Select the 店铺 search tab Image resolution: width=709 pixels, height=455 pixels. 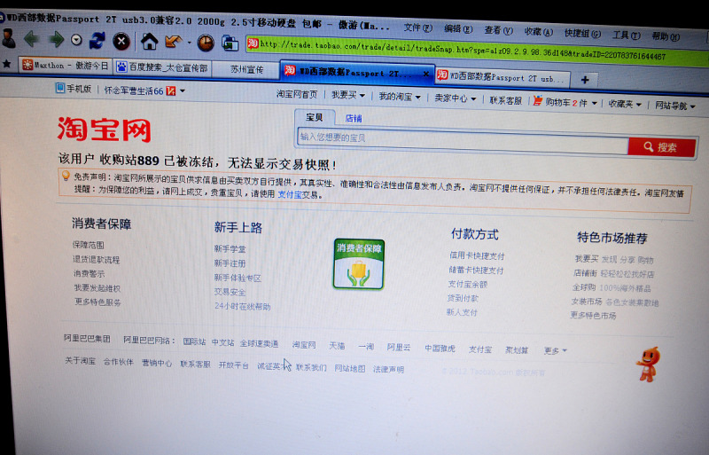[354, 119]
